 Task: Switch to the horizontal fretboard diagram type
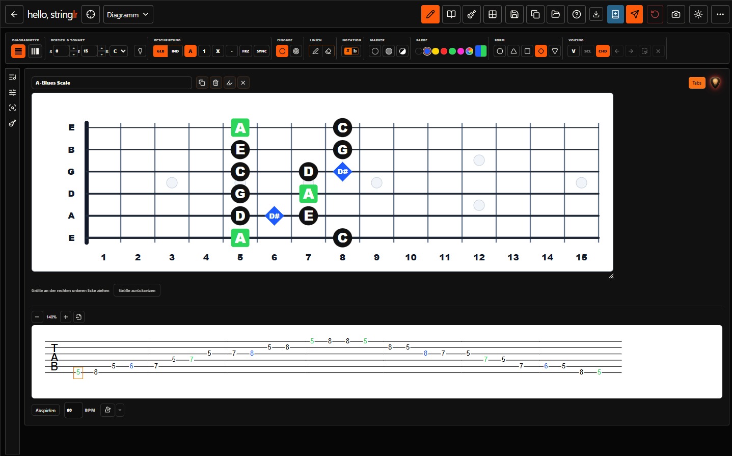tap(18, 51)
